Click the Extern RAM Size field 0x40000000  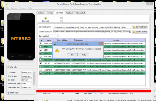click(x=27, y=87)
